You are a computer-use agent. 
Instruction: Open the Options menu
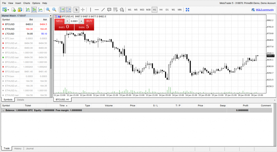pyautogui.click(x=36, y=3)
